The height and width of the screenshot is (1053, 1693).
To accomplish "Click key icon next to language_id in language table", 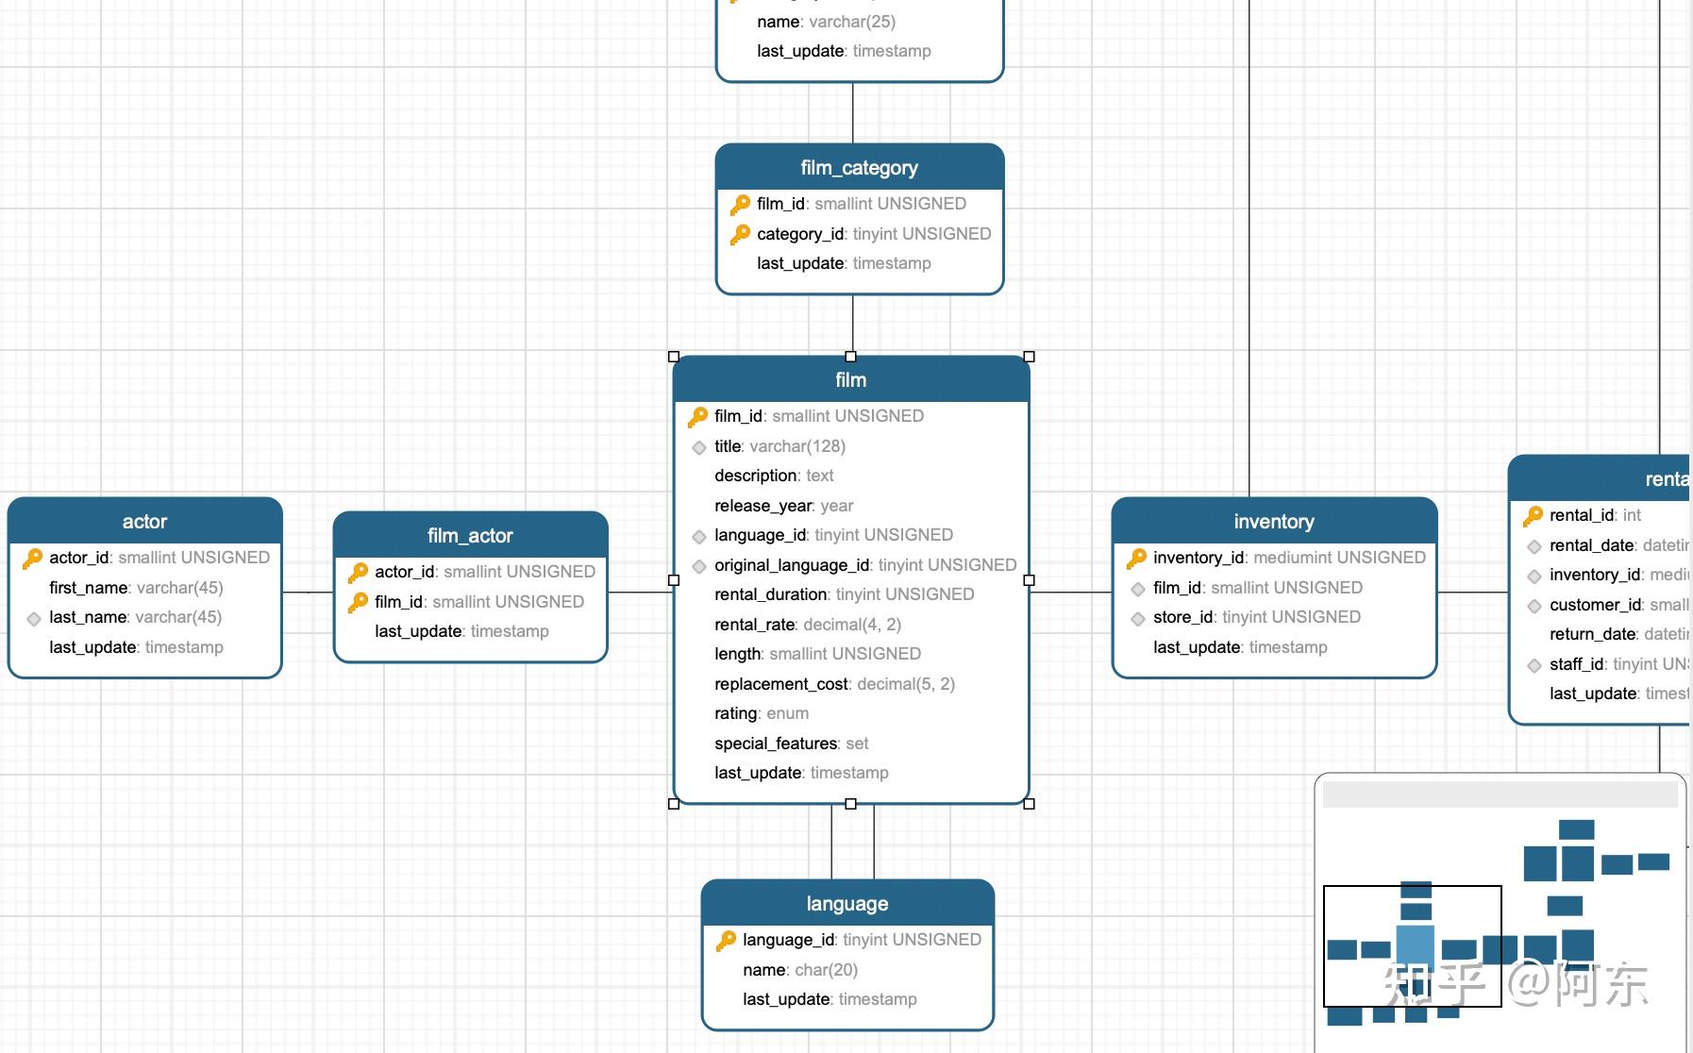I will [726, 940].
